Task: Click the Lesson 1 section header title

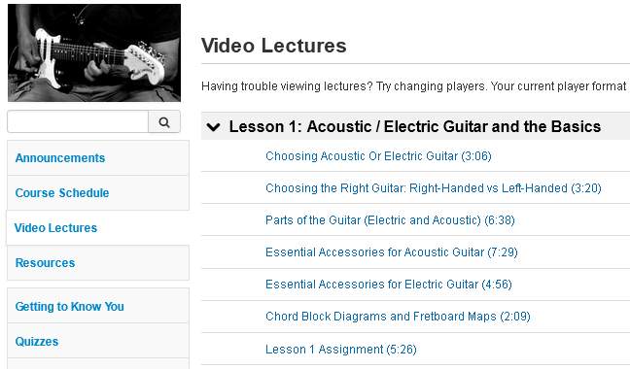Action: [x=415, y=127]
